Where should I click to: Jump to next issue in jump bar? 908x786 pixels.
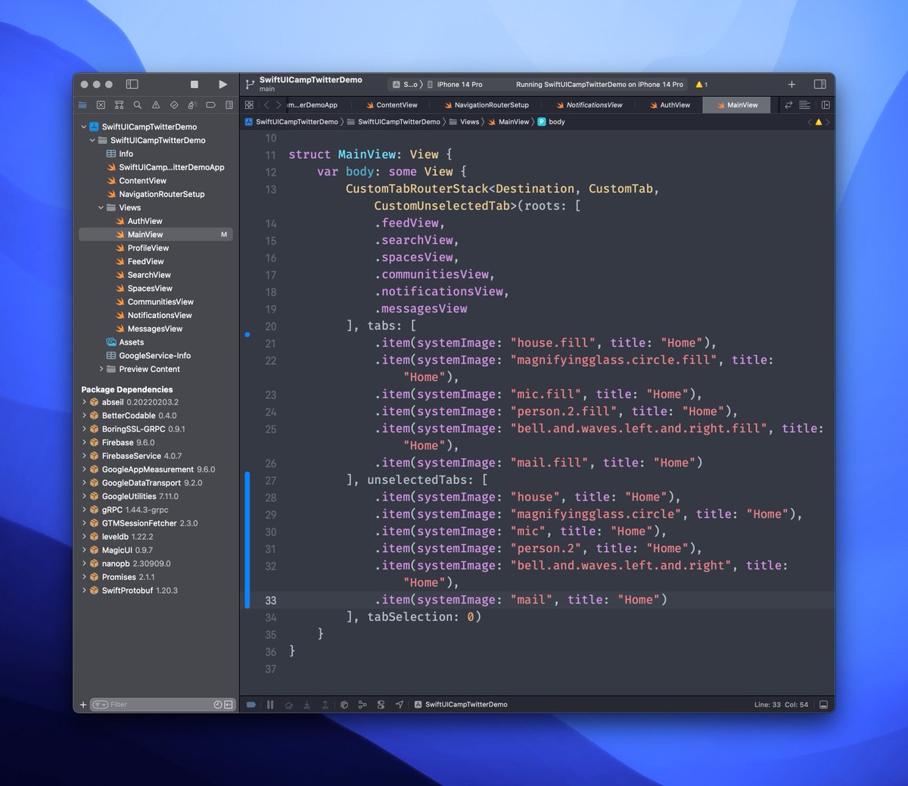click(x=827, y=122)
